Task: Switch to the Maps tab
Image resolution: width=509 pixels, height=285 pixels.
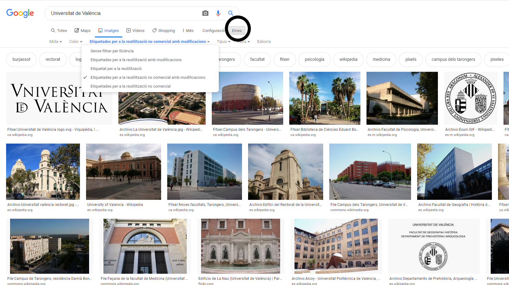Action: coord(82,30)
